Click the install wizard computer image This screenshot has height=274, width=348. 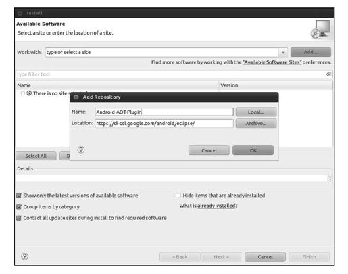(x=321, y=30)
